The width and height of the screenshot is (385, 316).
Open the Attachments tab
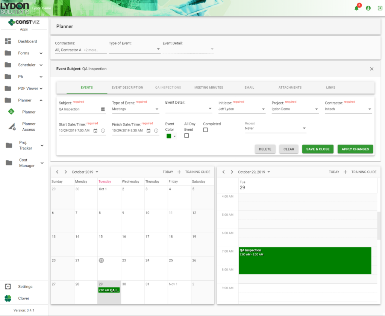tap(290, 88)
